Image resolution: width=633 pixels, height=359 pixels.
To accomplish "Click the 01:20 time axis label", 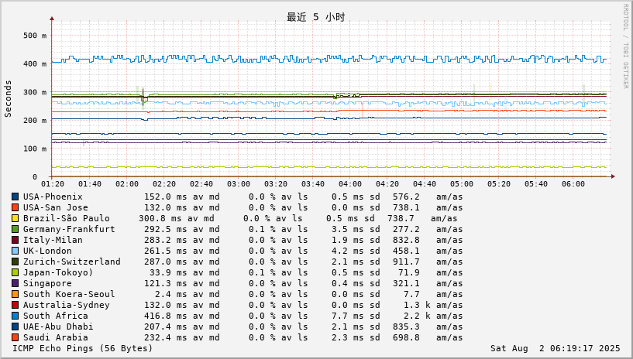I will point(53,183).
